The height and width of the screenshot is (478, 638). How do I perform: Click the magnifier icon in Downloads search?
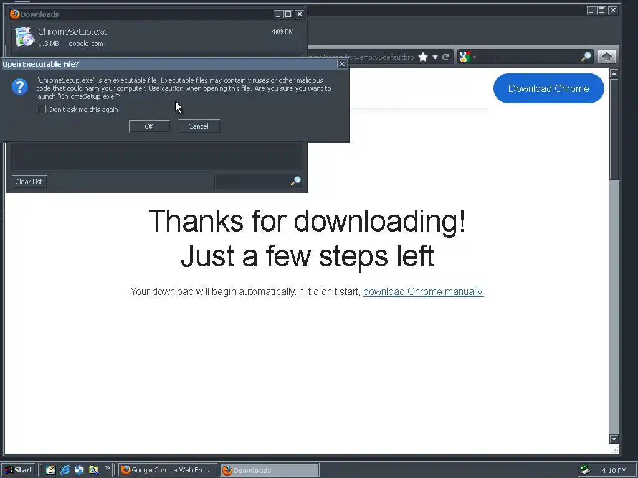tap(296, 181)
